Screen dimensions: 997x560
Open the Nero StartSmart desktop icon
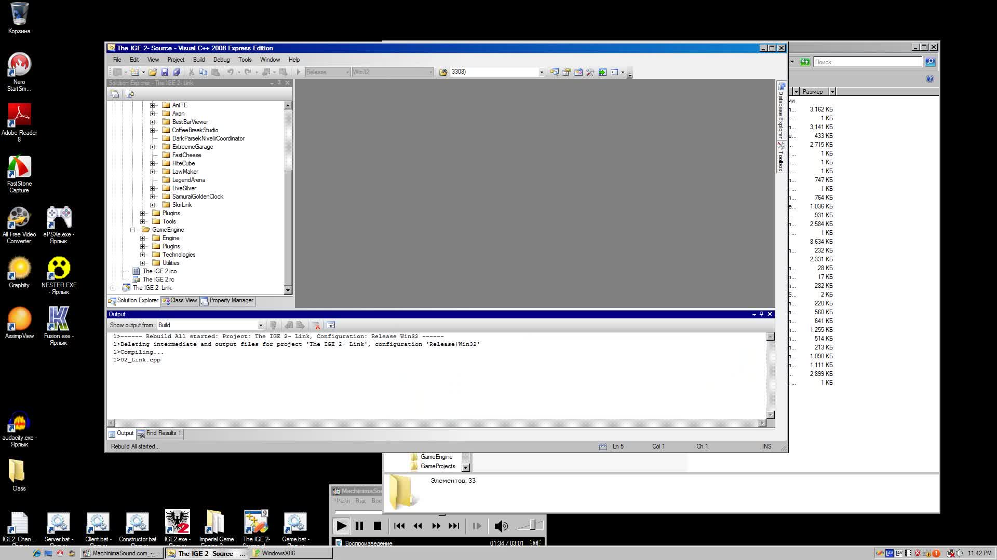click(x=19, y=72)
